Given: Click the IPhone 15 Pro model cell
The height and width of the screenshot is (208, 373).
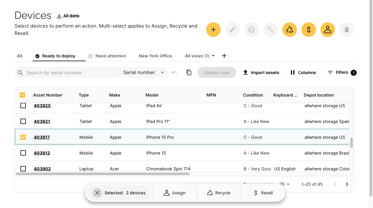Looking at the screenshot, I should [x=160, y=137].
